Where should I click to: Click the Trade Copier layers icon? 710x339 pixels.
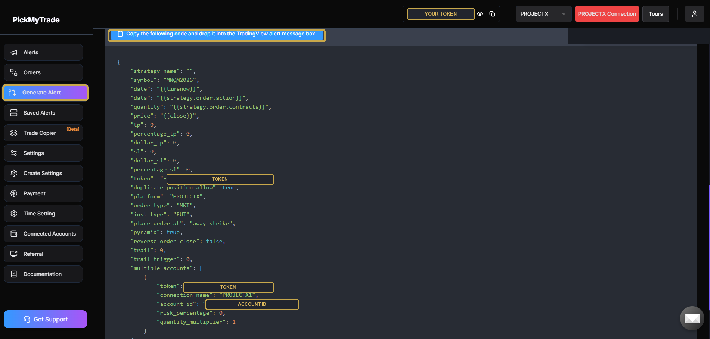pos(14,133)
